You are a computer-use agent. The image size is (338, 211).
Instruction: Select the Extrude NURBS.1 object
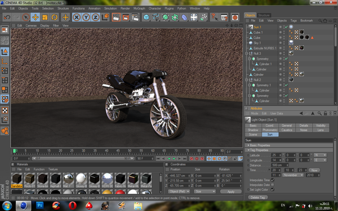[265, 48]
